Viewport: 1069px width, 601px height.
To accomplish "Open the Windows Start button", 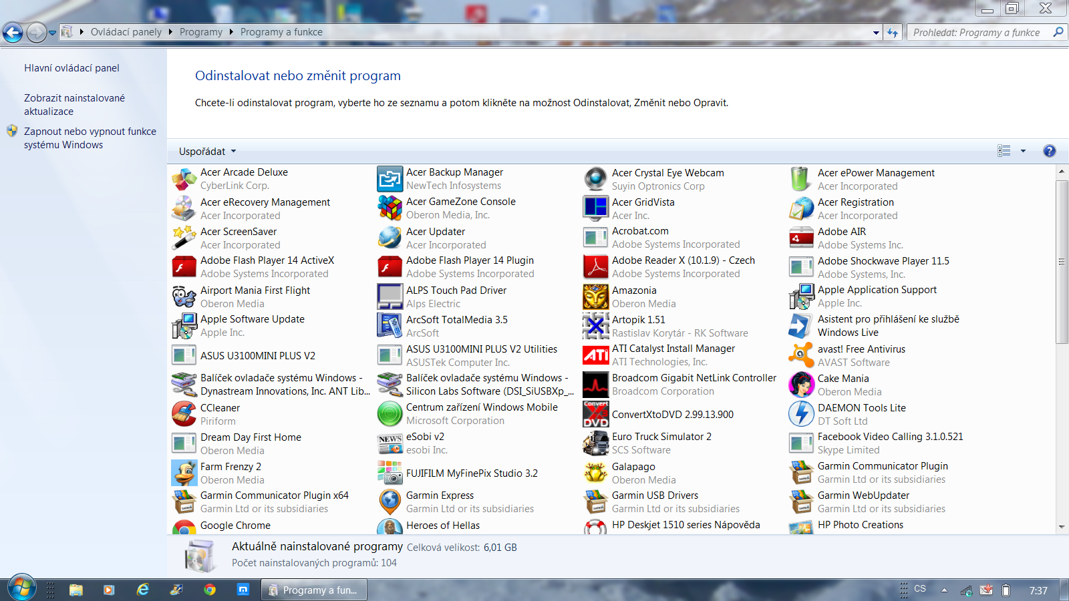I will [21, 588].
